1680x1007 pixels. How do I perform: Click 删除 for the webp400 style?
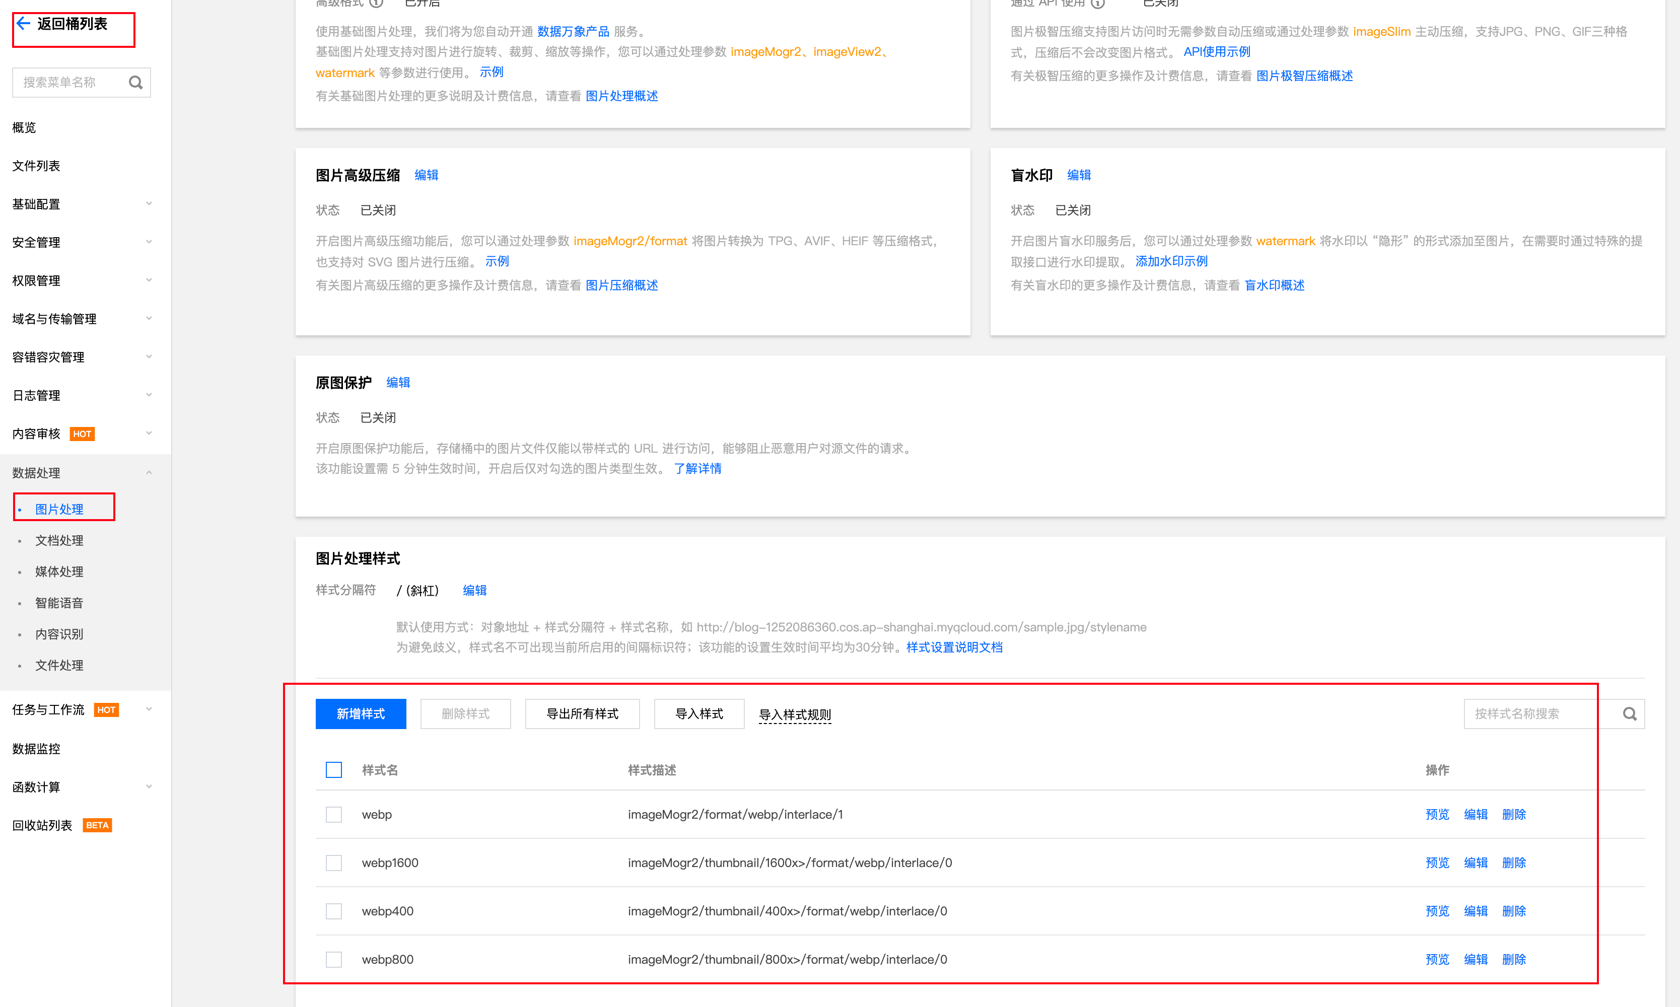tap(1513, 911)
